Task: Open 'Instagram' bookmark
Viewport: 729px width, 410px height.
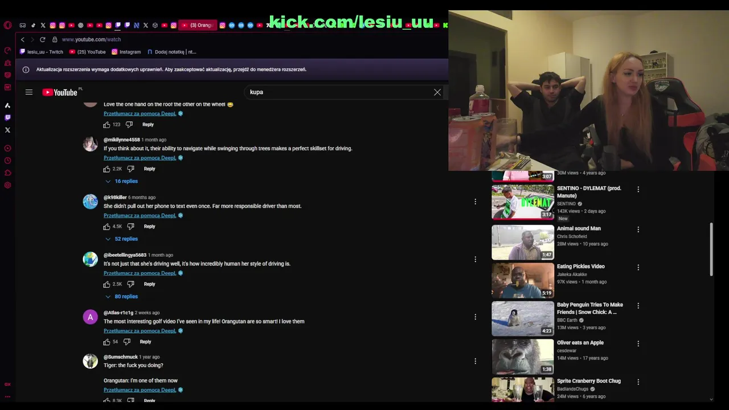Action: (126, 52)
